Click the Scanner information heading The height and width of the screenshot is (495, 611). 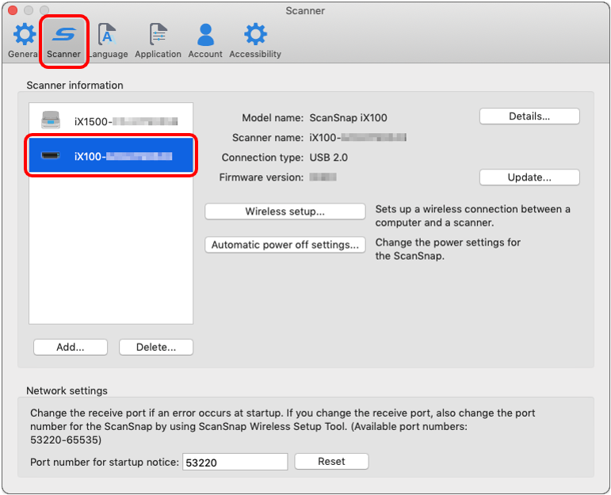pyautogui.click(x=74, y=86)
